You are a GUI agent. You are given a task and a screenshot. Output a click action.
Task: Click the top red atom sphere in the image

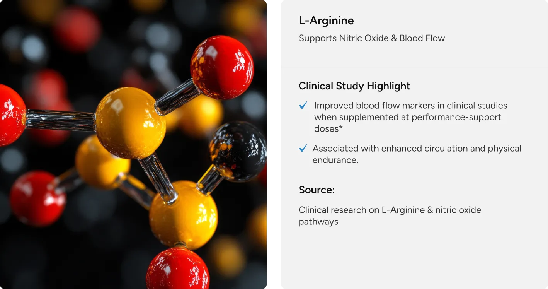(x=222, y=67)
